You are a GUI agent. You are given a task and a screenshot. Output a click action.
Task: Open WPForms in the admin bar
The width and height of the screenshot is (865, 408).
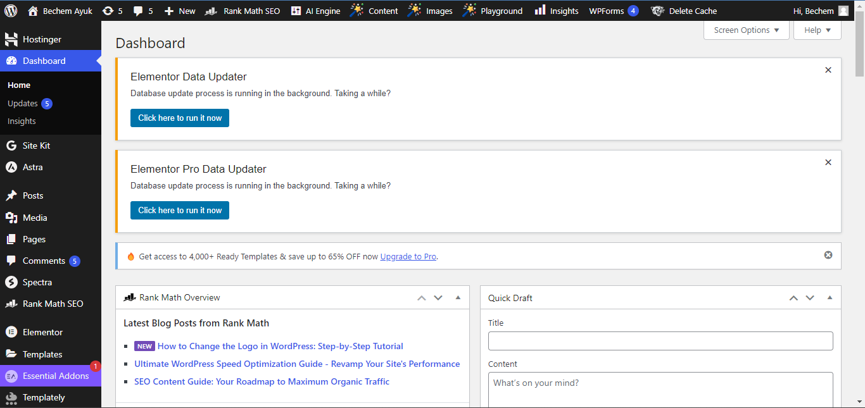(614, 11)
